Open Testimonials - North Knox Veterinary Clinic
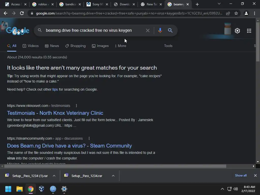260x195 pixels. pos(55,113)
